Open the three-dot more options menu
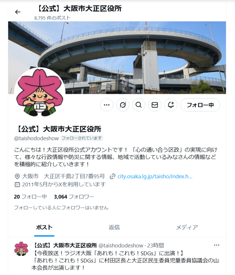 pyautogui.click(x=107, y=105)
